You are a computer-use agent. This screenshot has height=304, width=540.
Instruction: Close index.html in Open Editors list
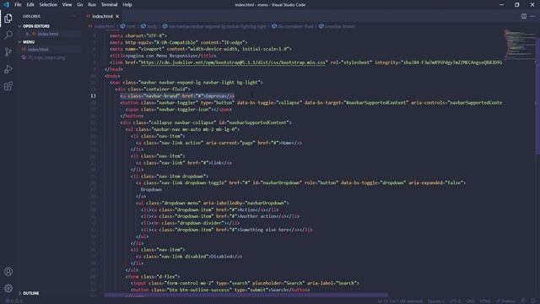pyautogui.click(x=27, y=34)
